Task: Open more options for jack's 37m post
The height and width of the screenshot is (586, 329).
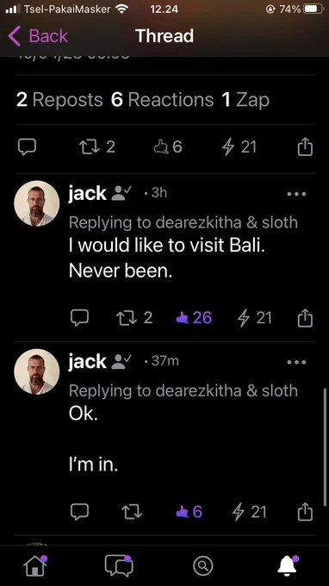Action: [296, 362]
